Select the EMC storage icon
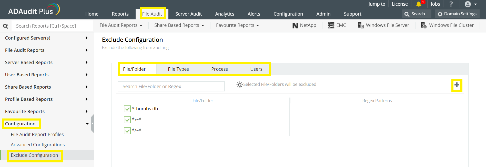This screenshot has height=167, width=486. click(331, 25)
